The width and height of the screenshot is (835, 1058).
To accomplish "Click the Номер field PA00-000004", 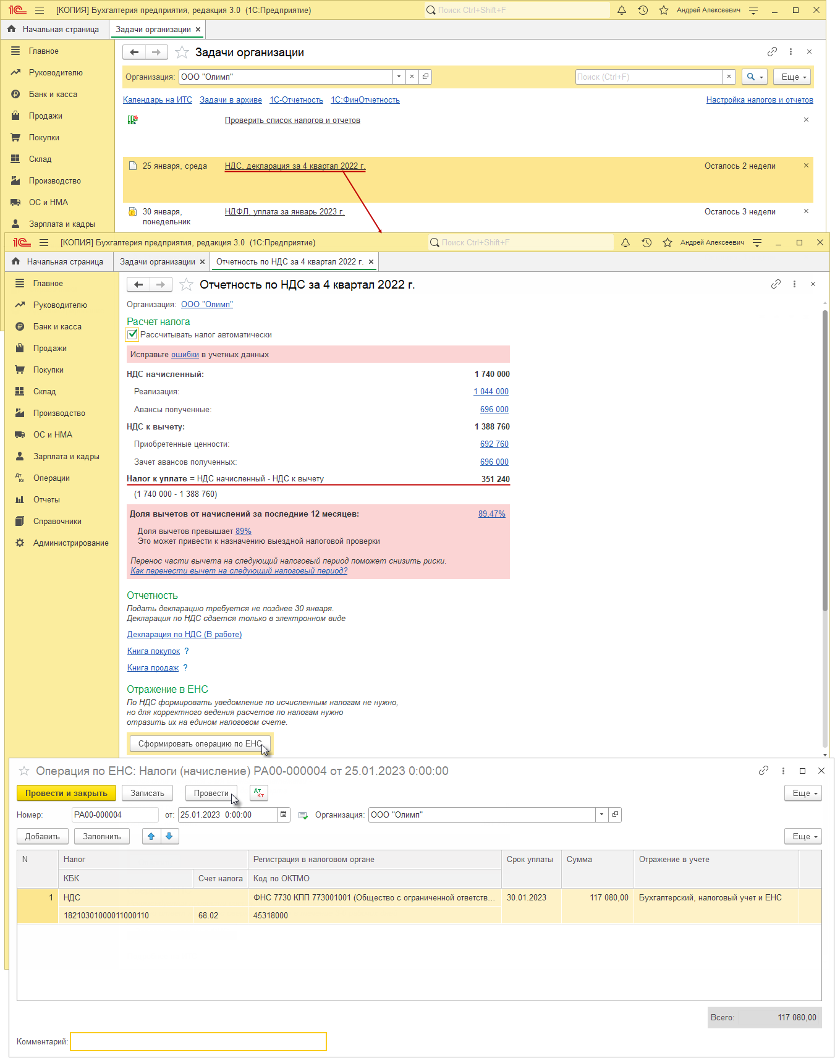I will pos(115,815).
